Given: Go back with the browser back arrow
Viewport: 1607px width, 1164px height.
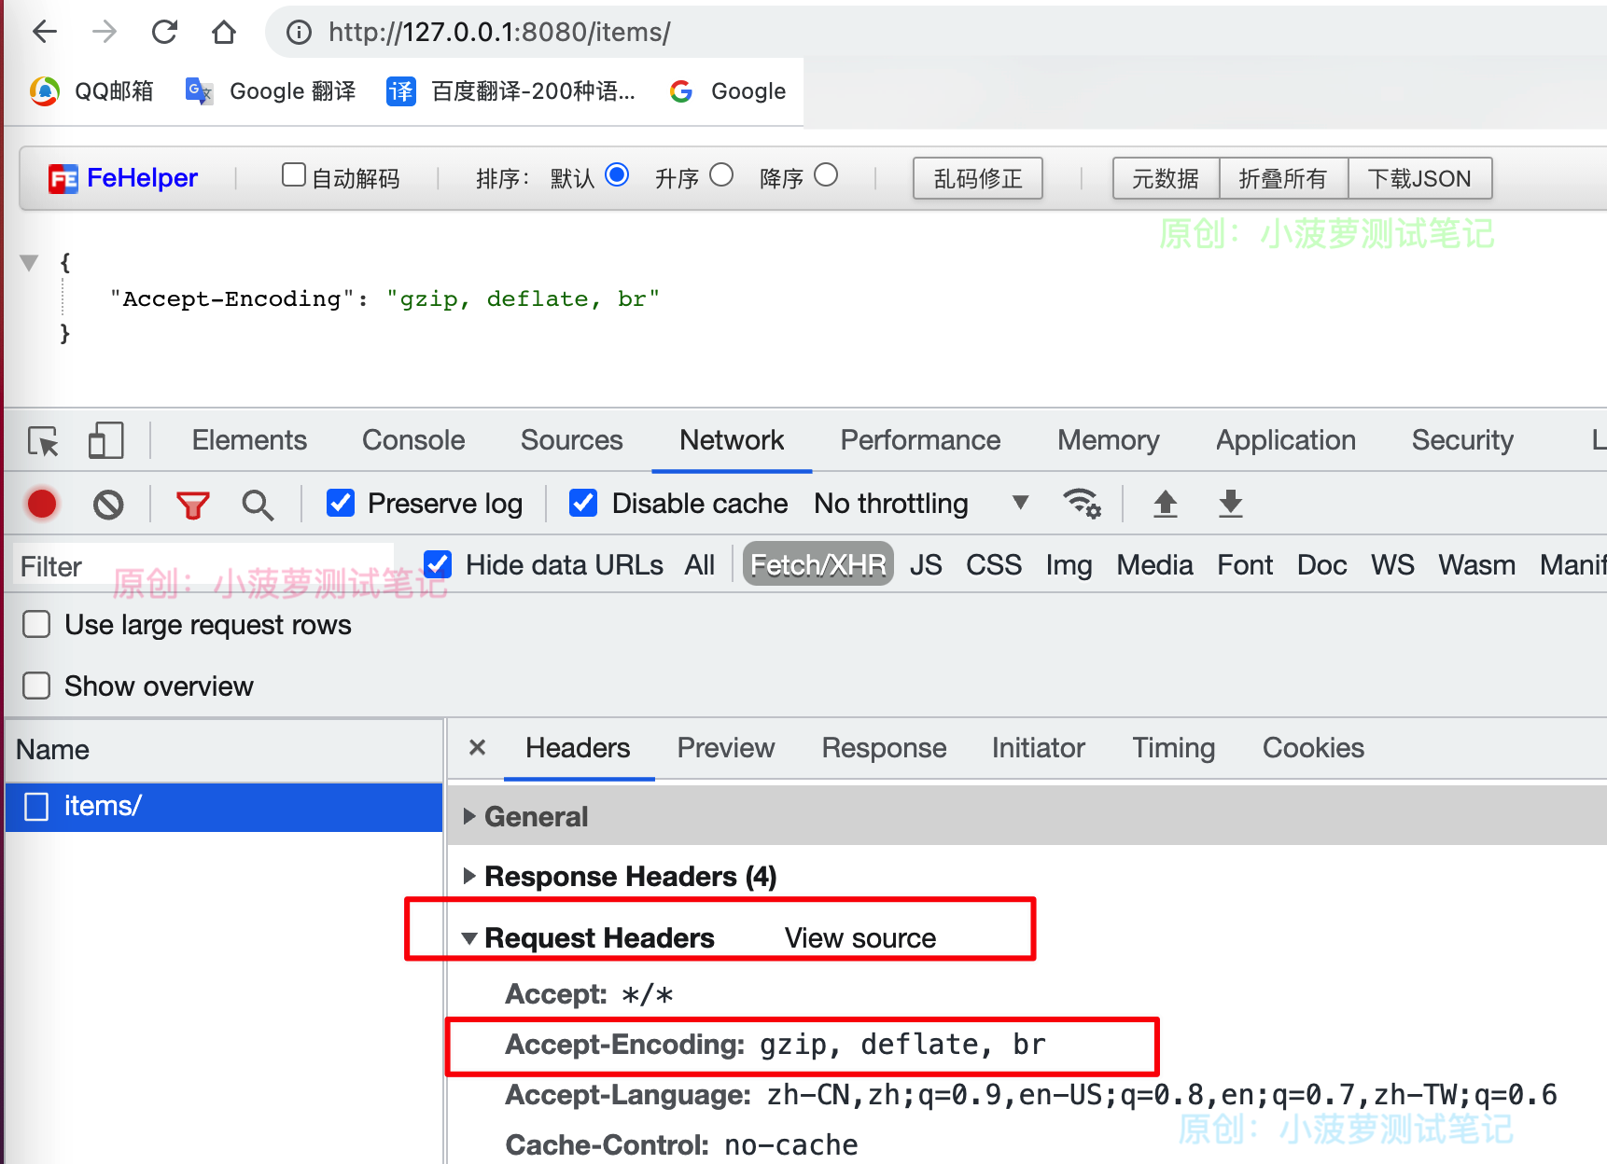Looking at the screenshot, I should tap(44, 32).
